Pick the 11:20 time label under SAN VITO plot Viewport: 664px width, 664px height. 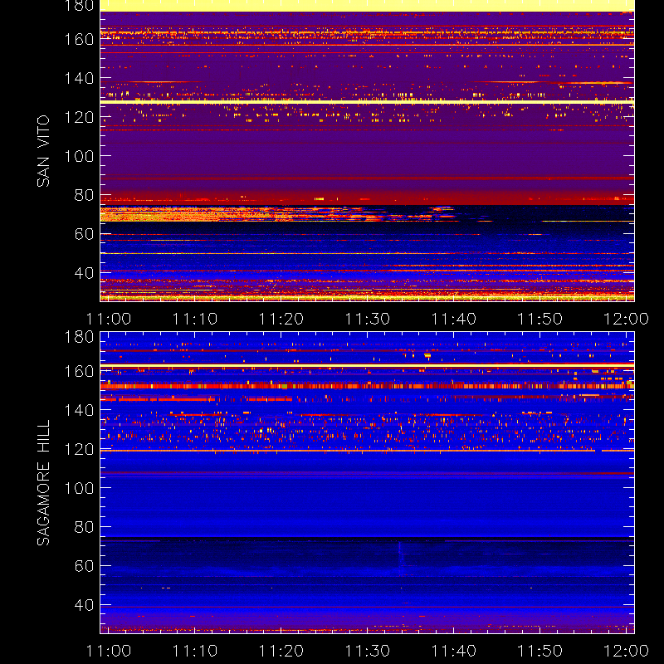point(281,319)
